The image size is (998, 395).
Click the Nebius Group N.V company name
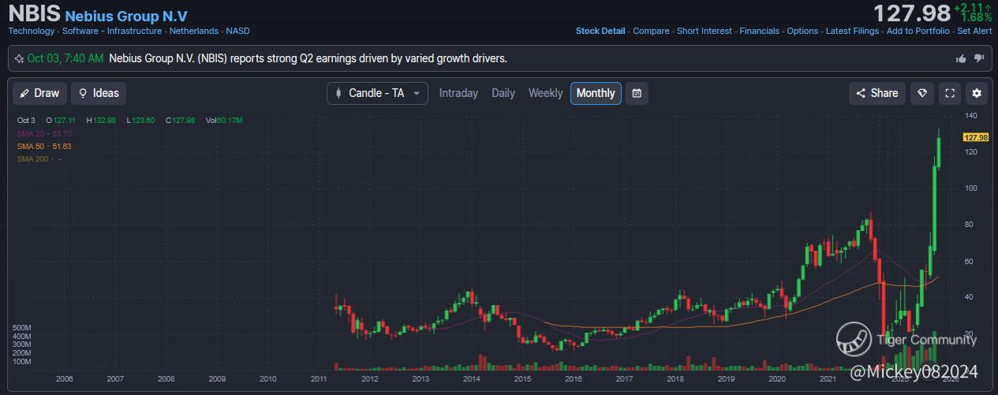coord(126,16)
